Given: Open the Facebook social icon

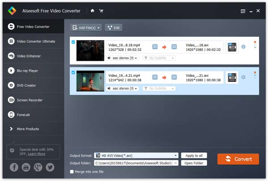Looking at the screenshot, I should [14, 167].
